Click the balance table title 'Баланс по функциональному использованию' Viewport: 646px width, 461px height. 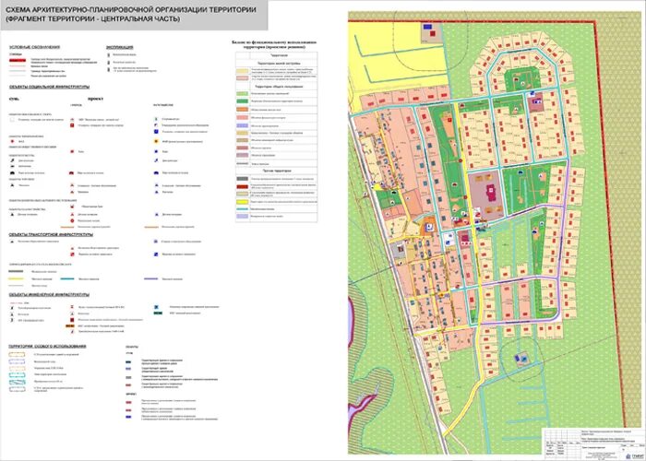[274, 42]
